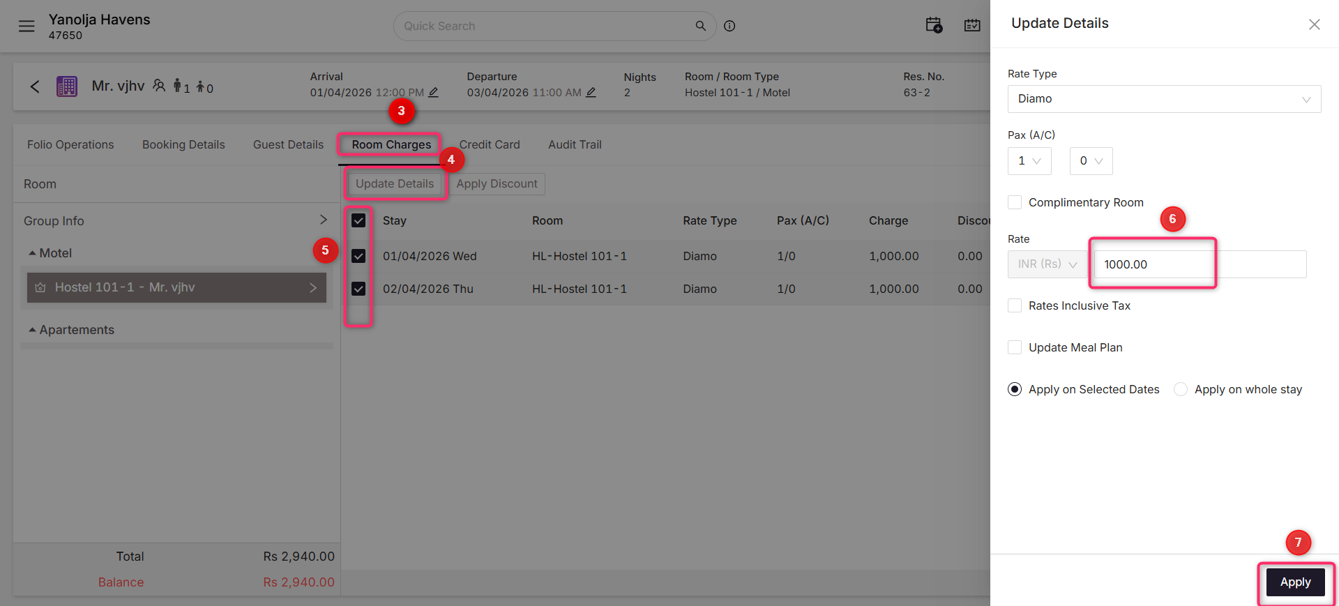Click the Nights value 2

point(627,92)
